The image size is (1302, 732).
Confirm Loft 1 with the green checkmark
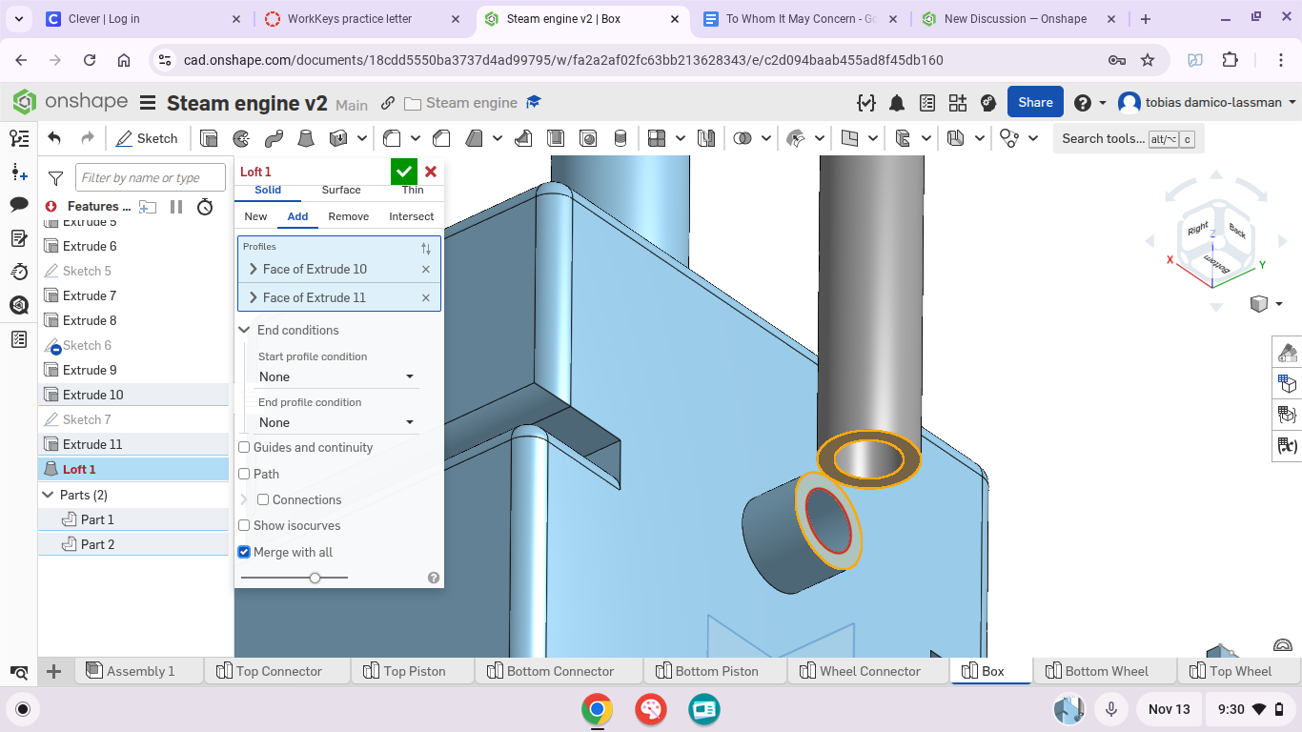click(403, 172)
